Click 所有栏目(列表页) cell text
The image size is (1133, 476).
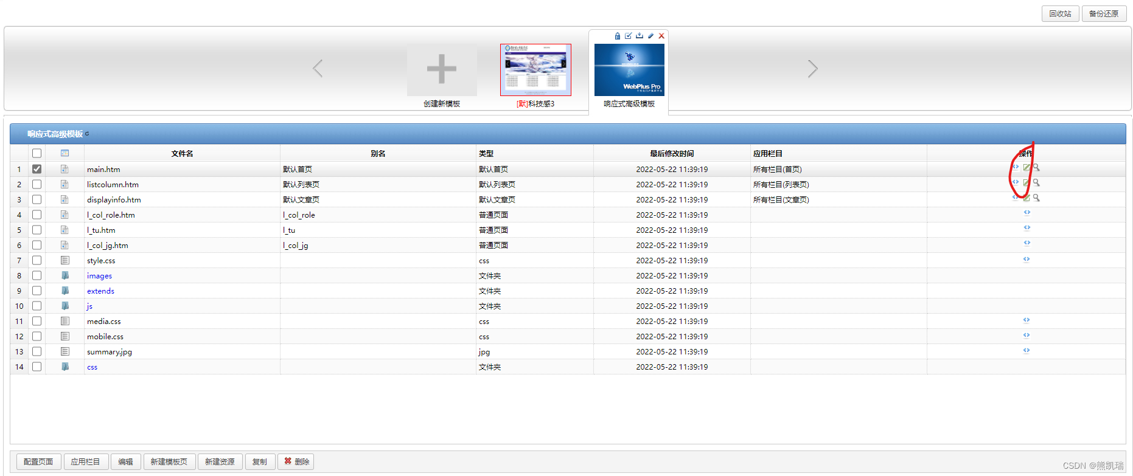pyautogui.click(x=781, y=184)
